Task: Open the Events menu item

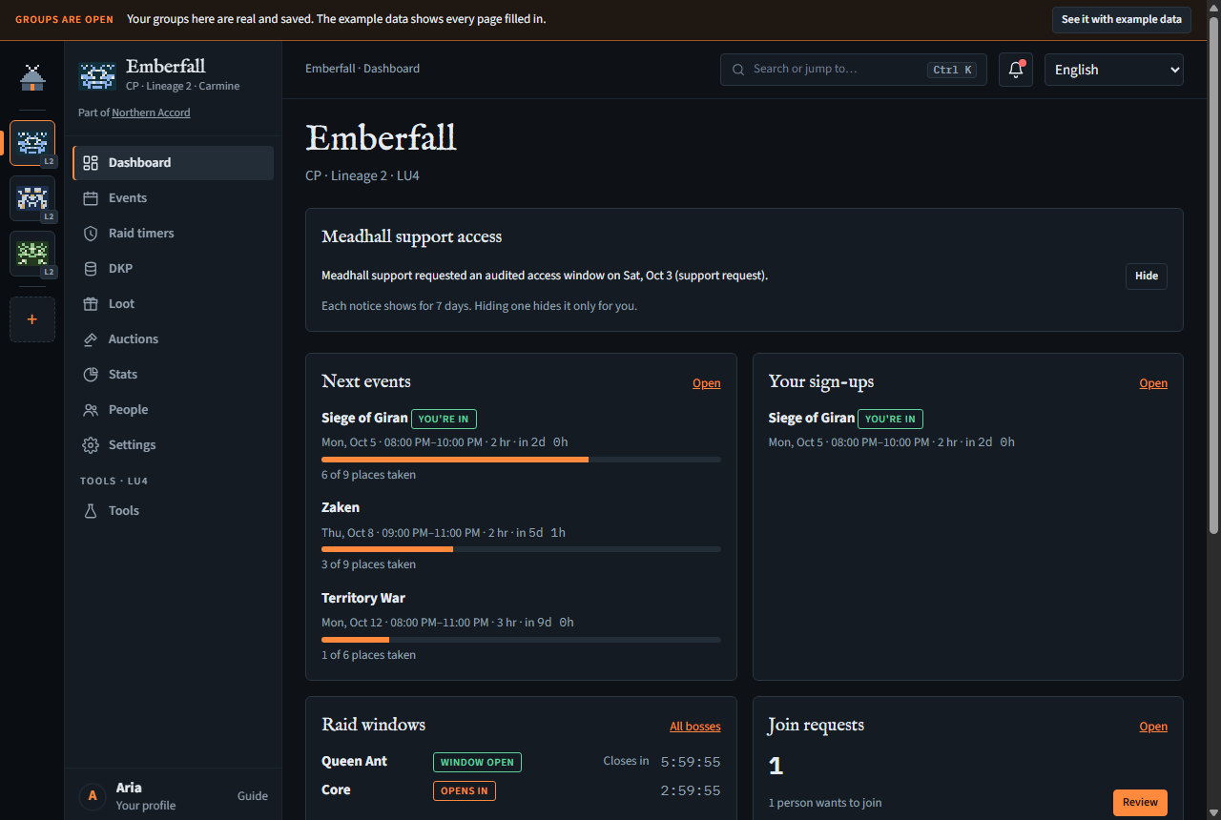Action: pos(173,198)
